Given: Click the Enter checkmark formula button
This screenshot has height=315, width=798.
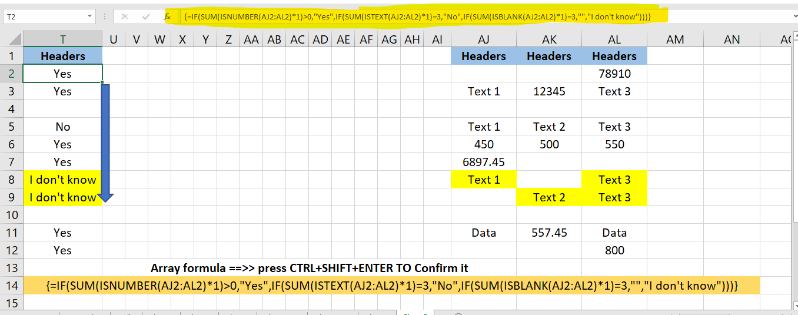Looking at the screenshot, I should point(146,16).
